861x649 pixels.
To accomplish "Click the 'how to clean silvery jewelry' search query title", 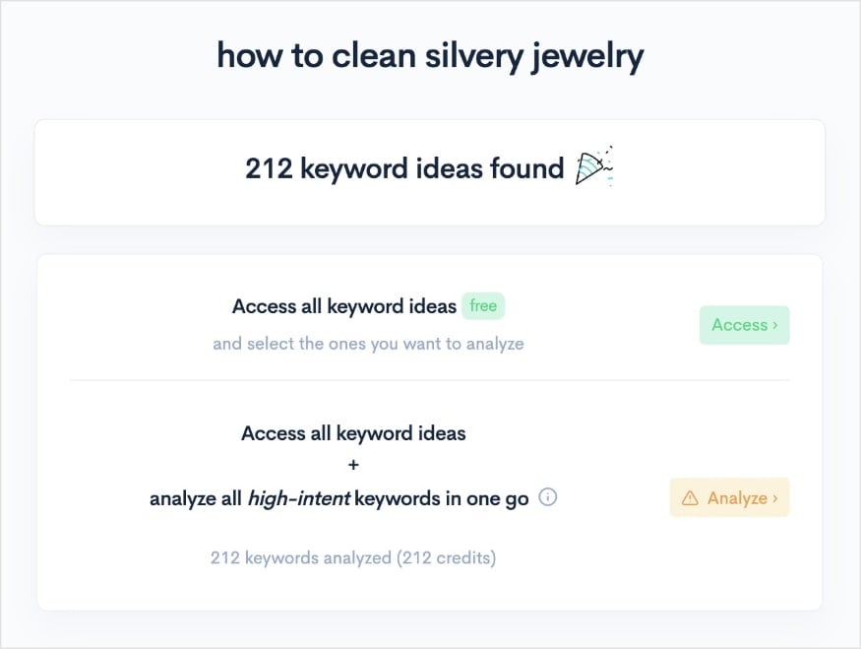I will click(x=430, y=55).
